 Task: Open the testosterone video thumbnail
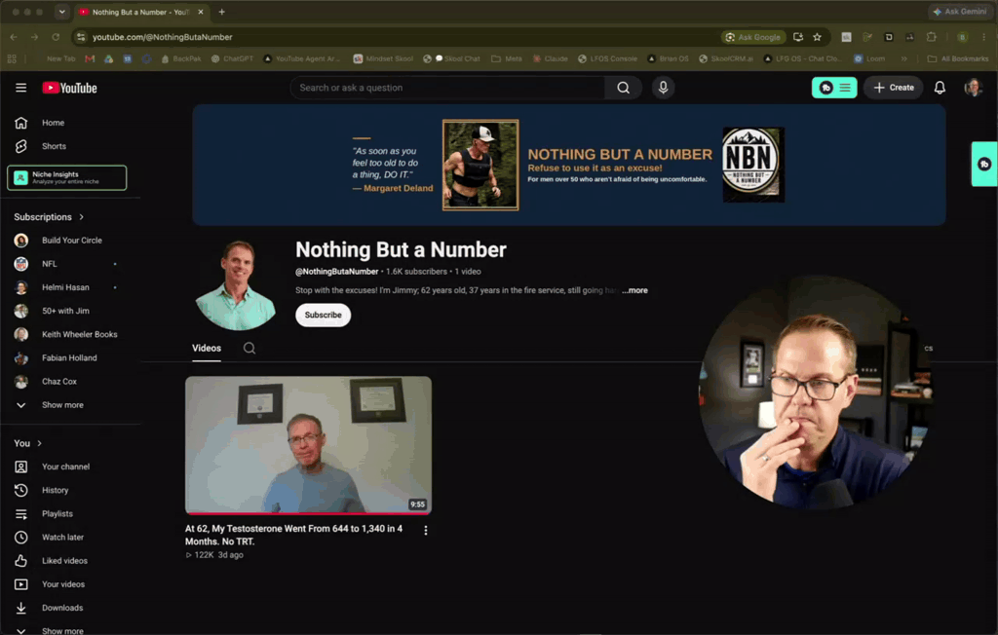[308, 445]
